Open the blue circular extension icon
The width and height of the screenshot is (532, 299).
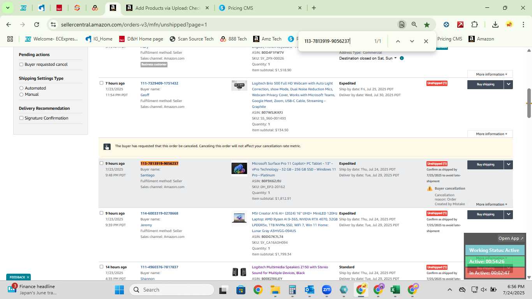(x=446, y=25)
